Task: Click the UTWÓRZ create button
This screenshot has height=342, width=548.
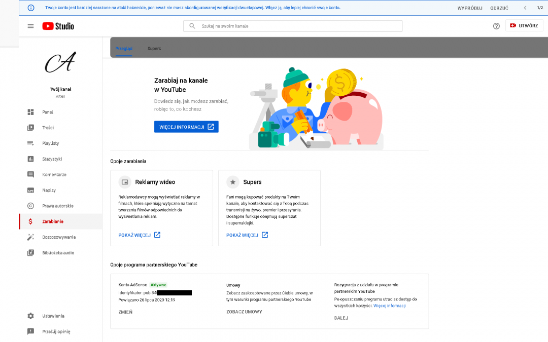Action: (524, 26)
